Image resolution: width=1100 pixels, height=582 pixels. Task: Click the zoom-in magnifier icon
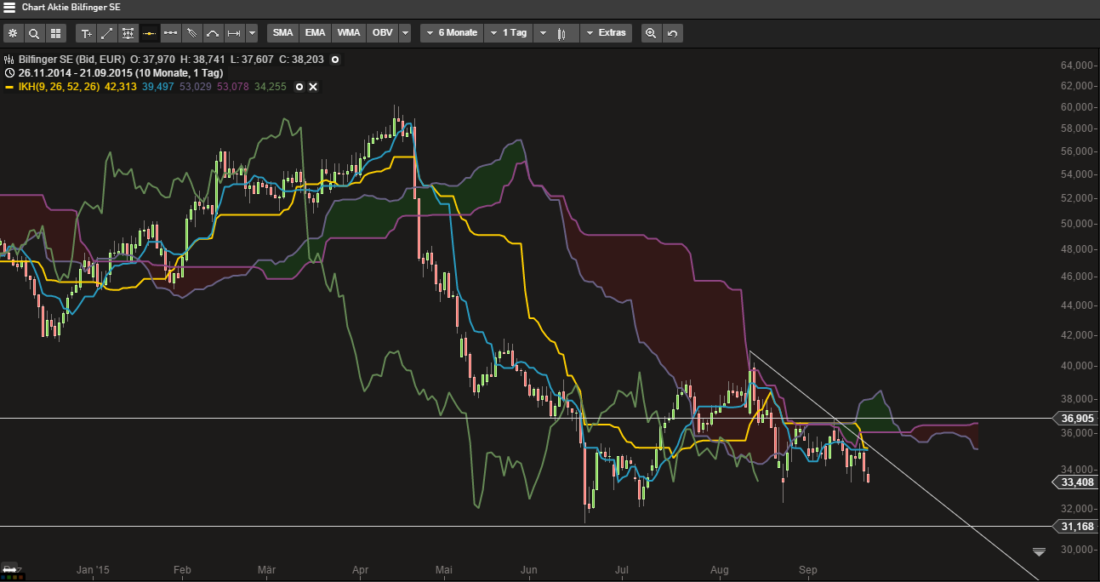(x=651, y=33)
